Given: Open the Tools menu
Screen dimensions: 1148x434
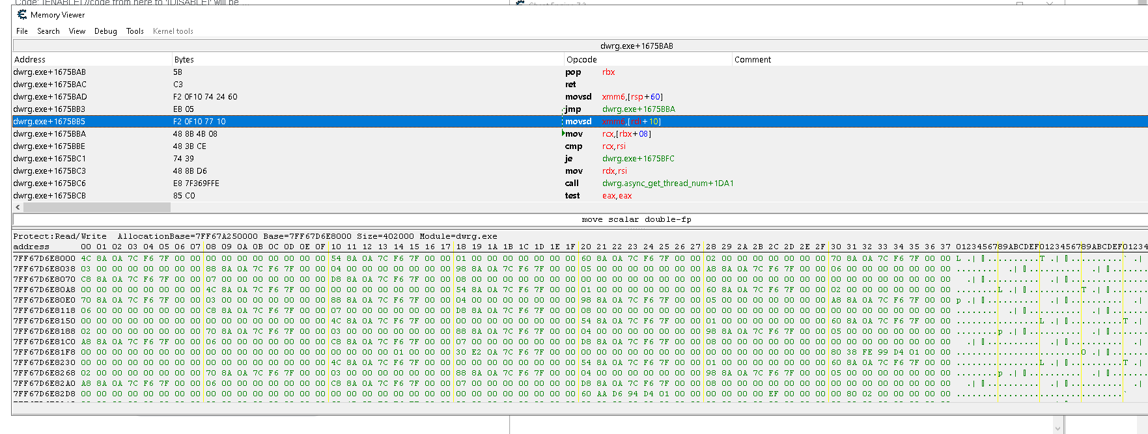Looking at the screenshot, I should [135, 31].
